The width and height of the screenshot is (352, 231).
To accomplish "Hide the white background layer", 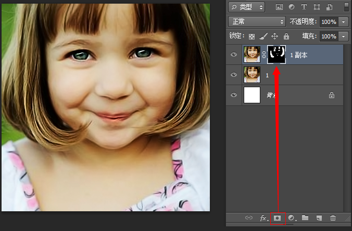I will click(234, 95).
